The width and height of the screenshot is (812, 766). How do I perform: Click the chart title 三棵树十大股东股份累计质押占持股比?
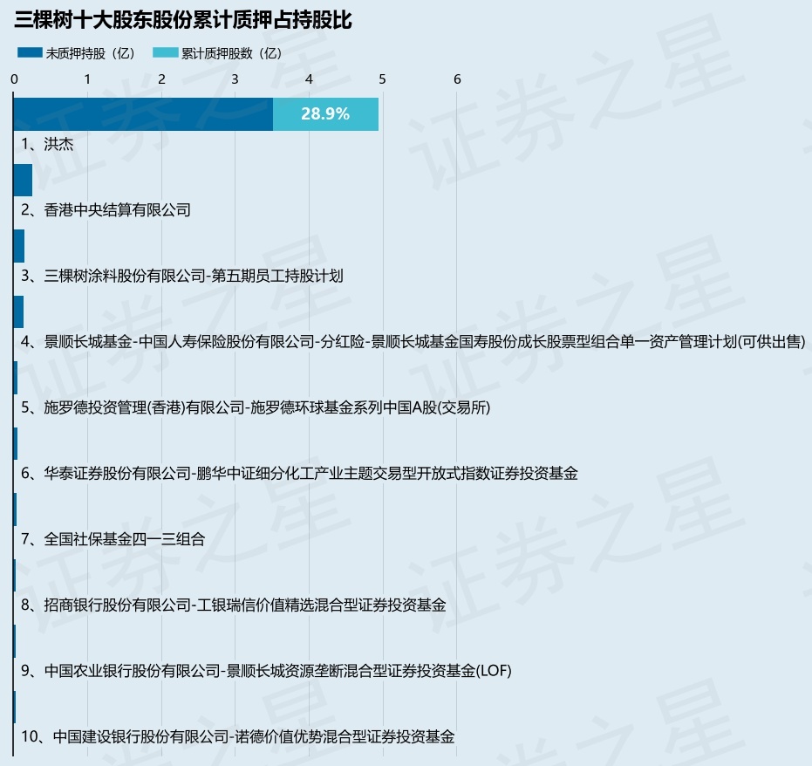183,20
